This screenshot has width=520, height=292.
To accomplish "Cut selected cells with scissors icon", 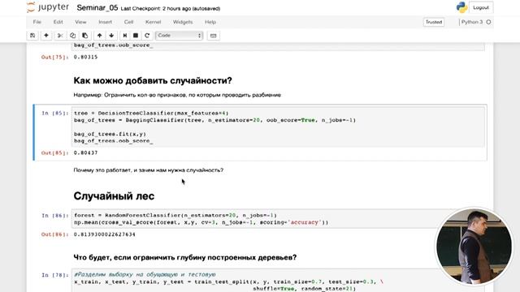I will click(x=60, y=36).
